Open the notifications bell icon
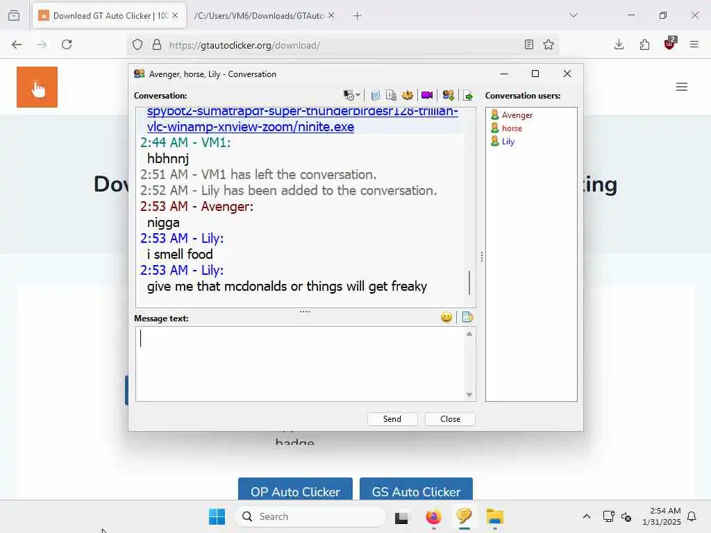 [x=692, y=516]
